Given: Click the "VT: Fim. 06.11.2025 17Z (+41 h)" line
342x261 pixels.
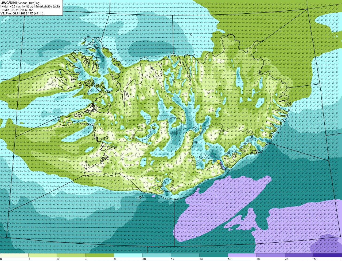Looking at the screenshot, I should [22, 13].
